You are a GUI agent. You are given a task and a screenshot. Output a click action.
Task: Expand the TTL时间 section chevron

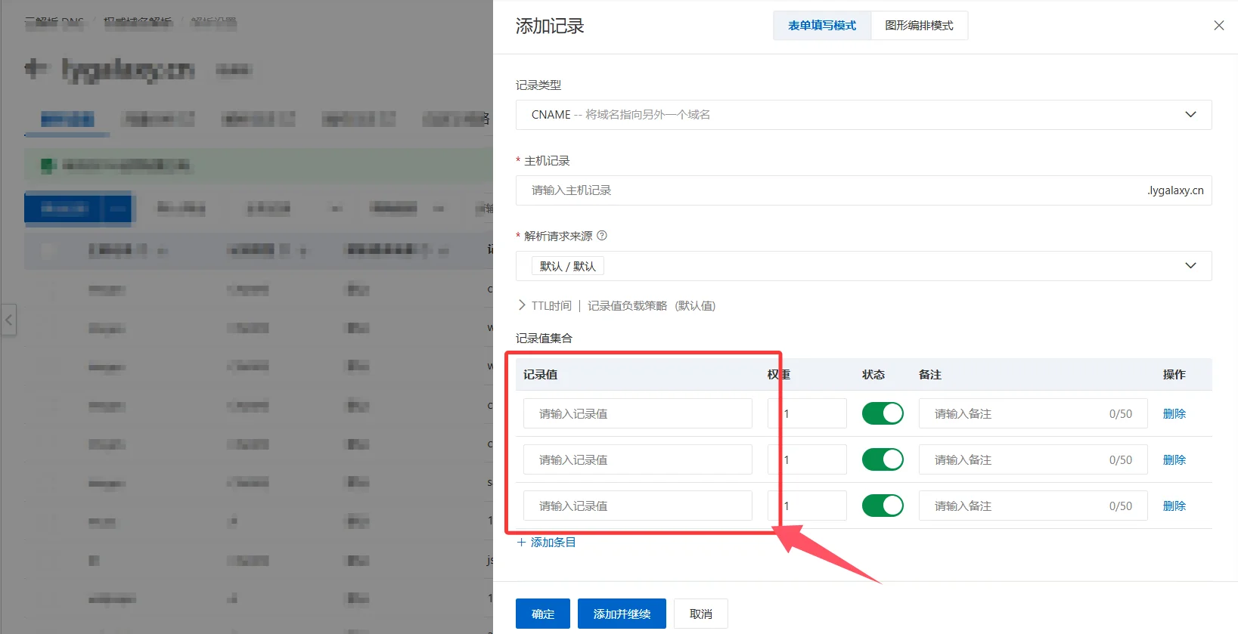click(x=522, y=305)
